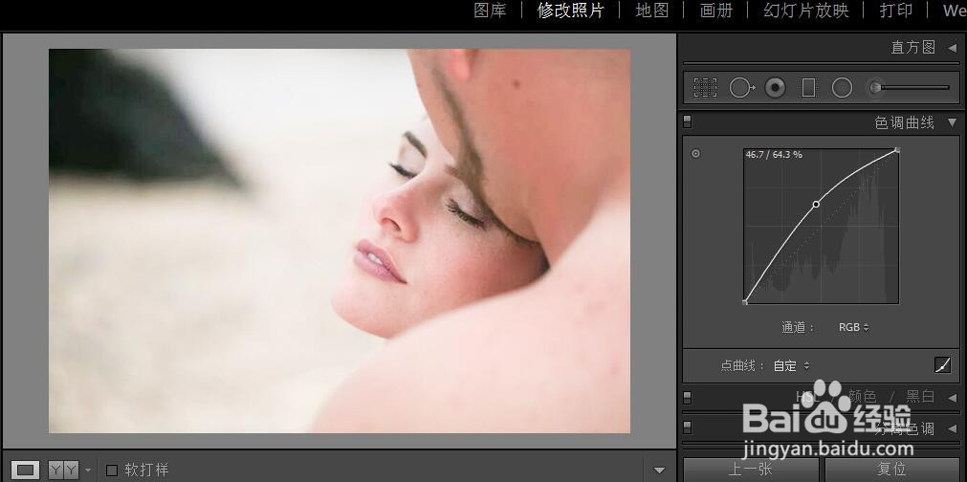The height and width of the screenshot is (482, 967).
Task: Activate the tone curve targeted adjustment tool
Action: (x=695, y=153)
